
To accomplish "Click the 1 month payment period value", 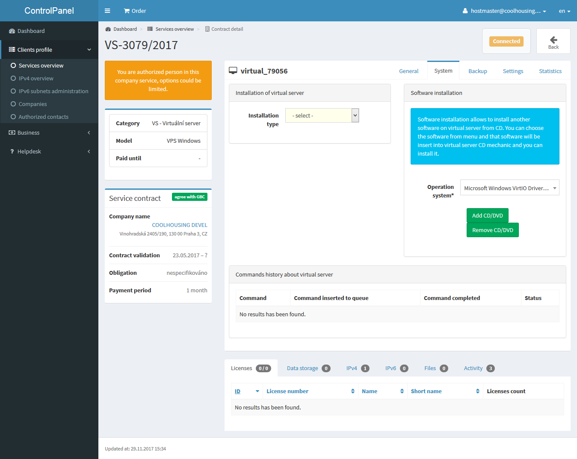I will (197, 290).
